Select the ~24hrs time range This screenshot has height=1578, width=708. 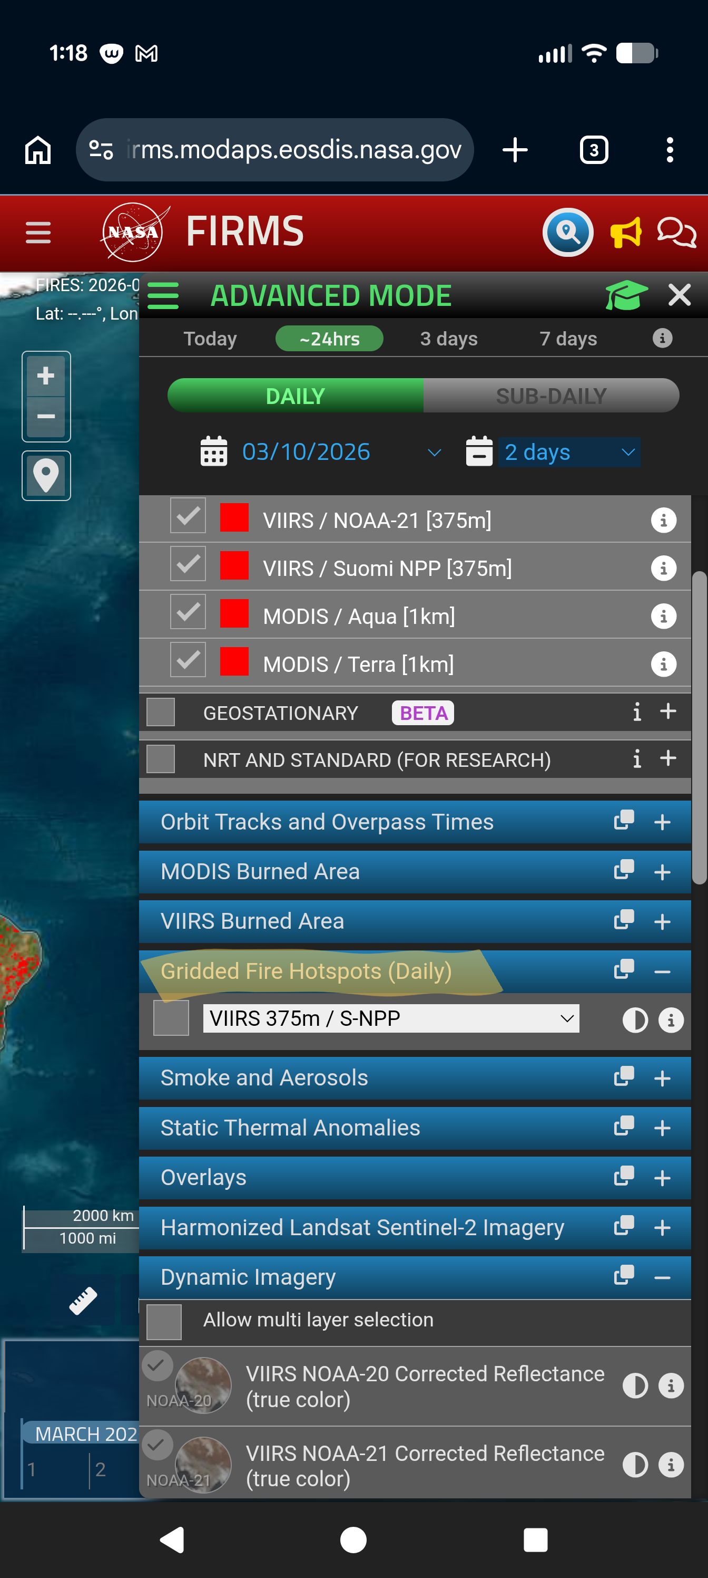329,339
